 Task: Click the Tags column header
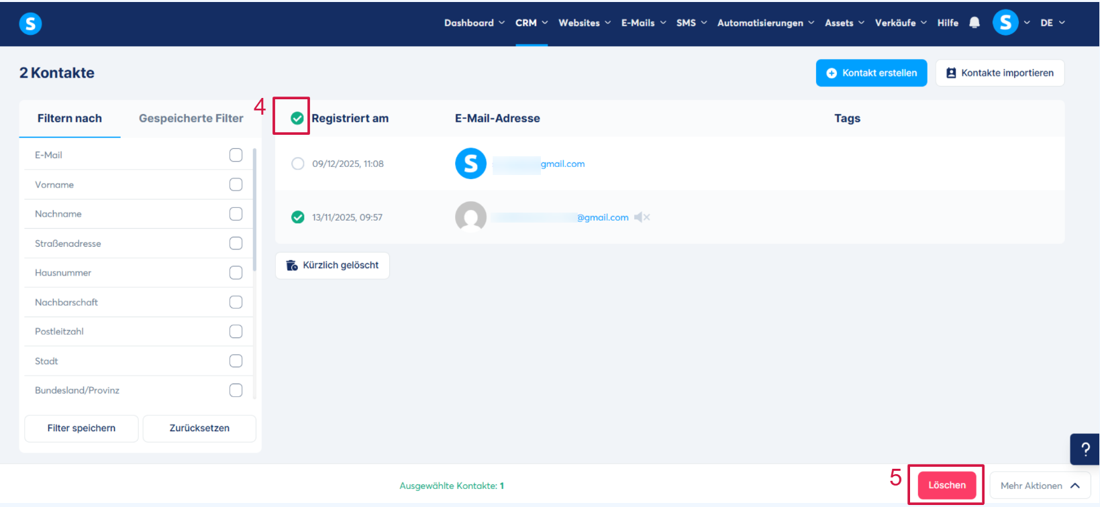coord(847,118)
